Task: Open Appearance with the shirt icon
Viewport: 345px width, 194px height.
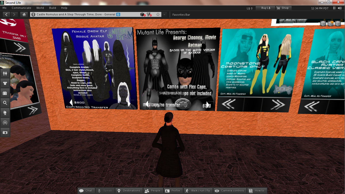Action: click(5, 83)
